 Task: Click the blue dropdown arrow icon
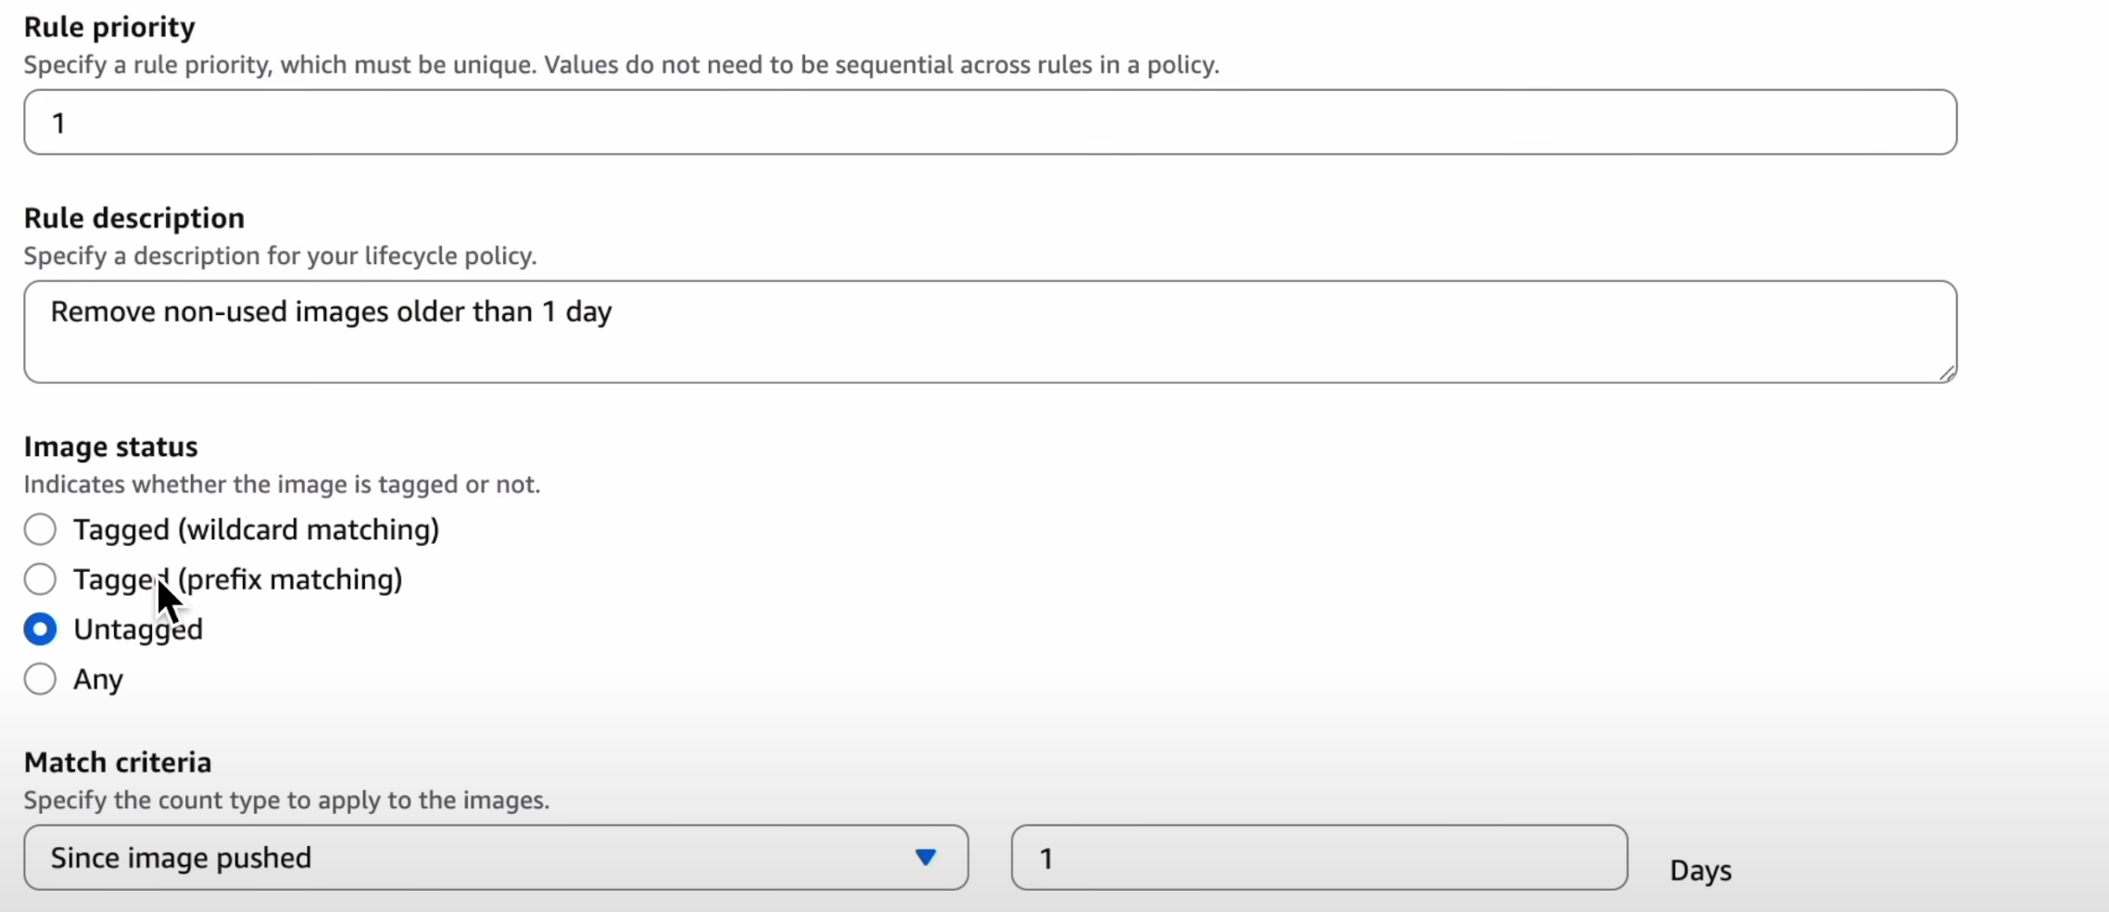tap(925, 857)
